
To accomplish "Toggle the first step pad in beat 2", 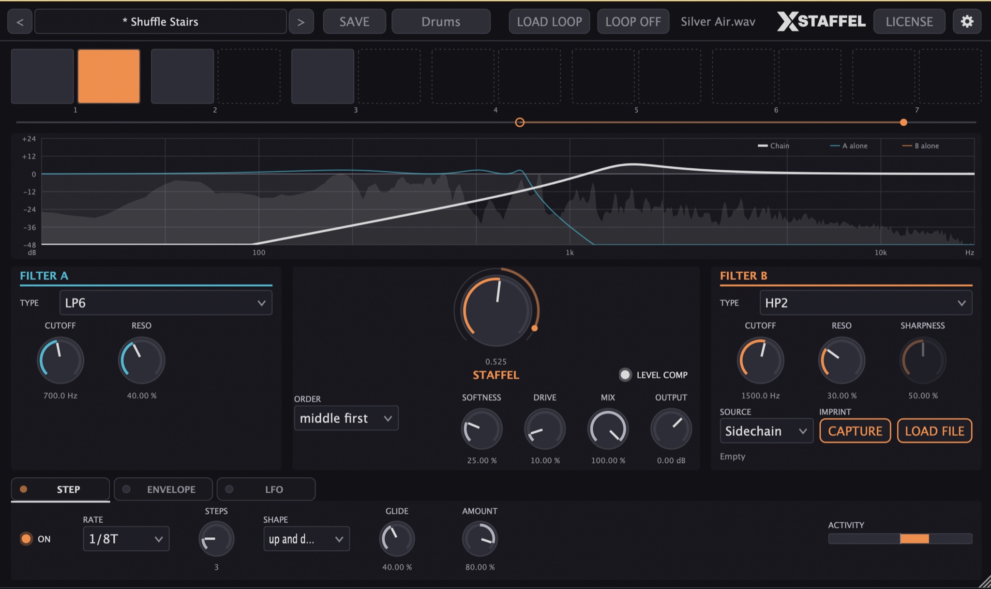I will tap(182, 76).
